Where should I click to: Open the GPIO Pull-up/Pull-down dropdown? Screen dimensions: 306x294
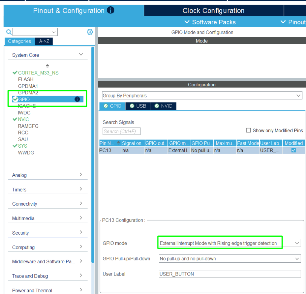point(297,258)
